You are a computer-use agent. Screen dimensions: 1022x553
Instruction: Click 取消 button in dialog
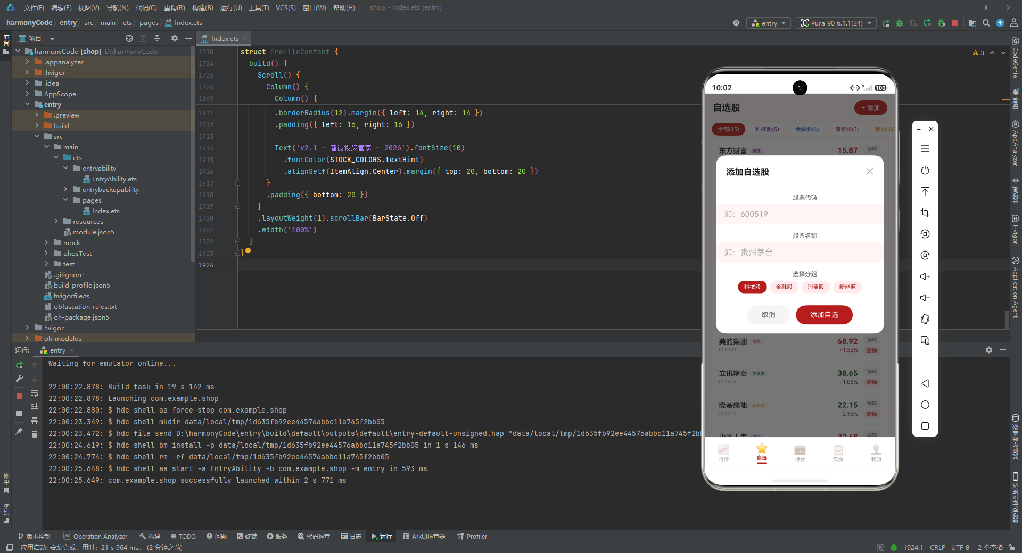(x=768, y=315)
